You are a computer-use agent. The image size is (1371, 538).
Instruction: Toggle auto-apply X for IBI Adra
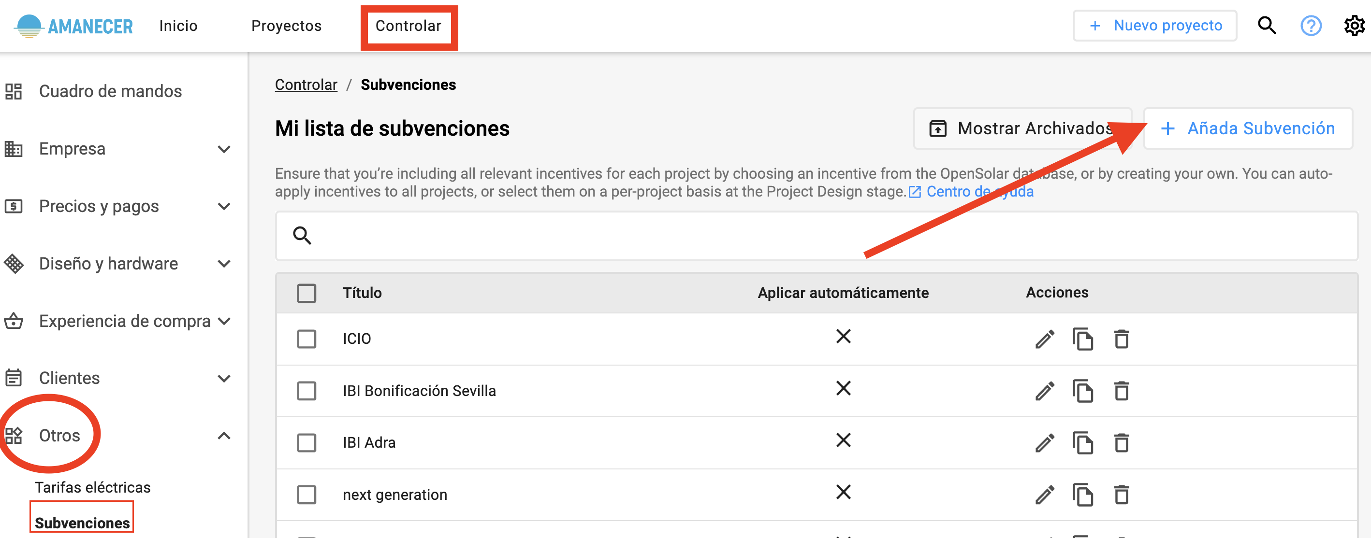point(843,440)
